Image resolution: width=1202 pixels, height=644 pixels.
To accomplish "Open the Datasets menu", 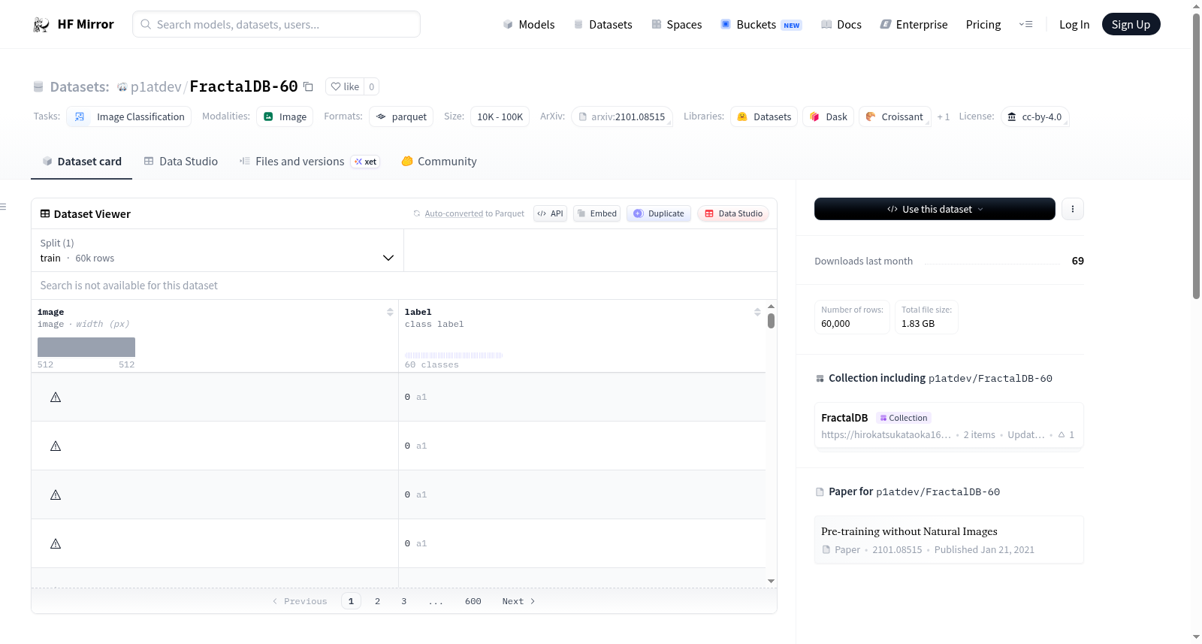I will 603,25.
